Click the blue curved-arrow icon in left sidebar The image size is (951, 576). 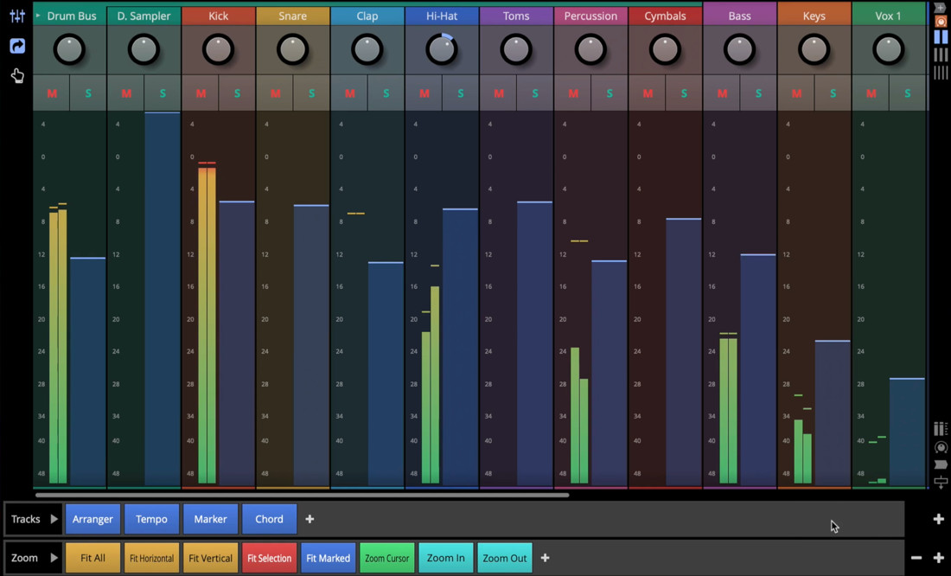[17, 46]
